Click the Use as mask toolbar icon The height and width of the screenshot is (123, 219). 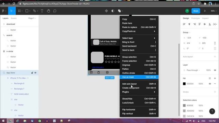tap(113, 11)
